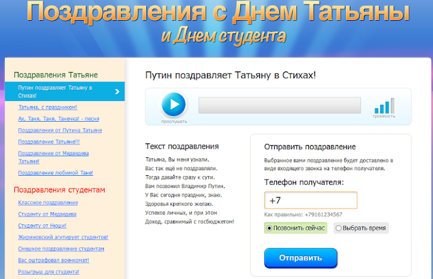The image size is (433, 279).
Task: Adjust the volume bars indicator
Action: click(x=384, y=105)
